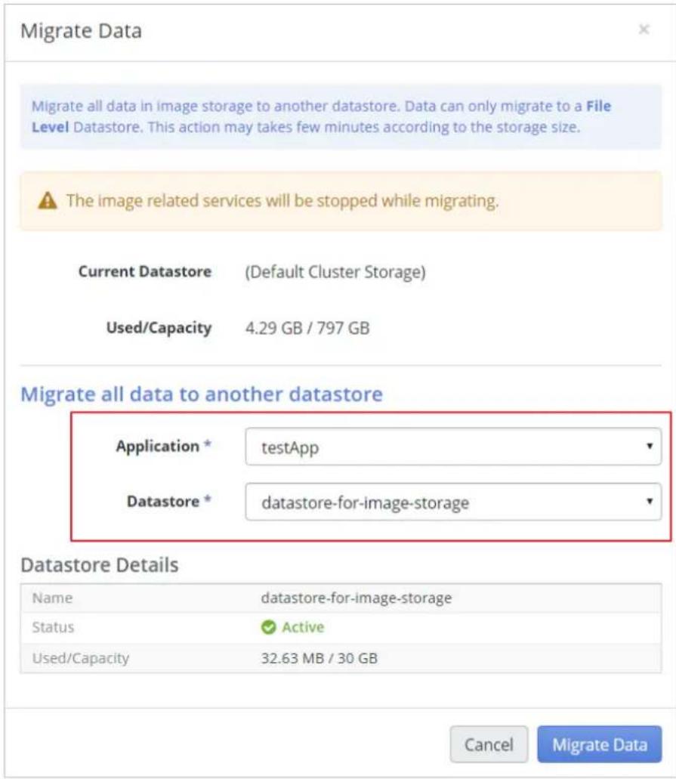Image resolution: width=676 pixels, height=779 pixels.
Task: Click the Used/Capacity label in details table
Action: 81,658
